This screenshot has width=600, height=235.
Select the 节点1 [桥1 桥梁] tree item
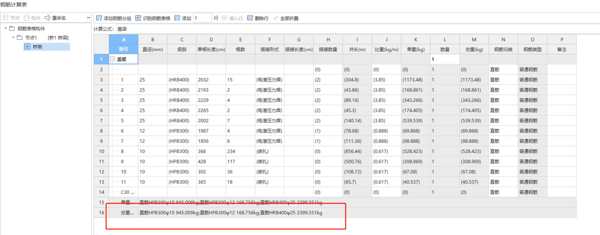pos(43,38)
